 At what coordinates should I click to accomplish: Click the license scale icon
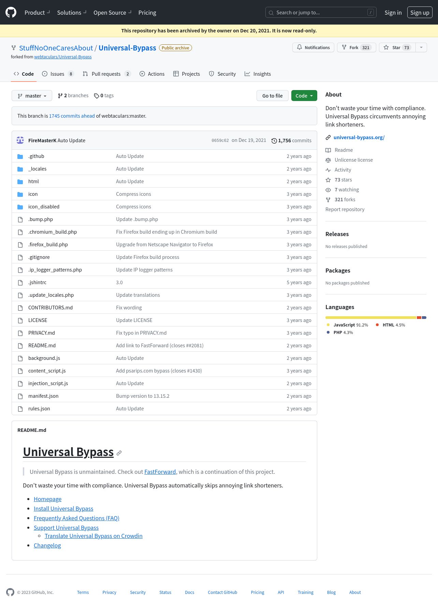tap(328, 160)
